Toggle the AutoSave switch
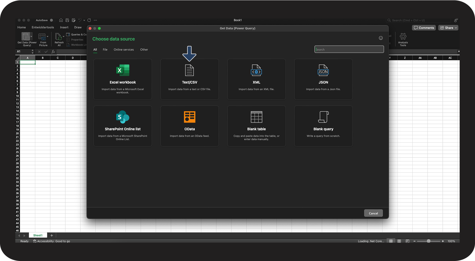The image size is (475, 261). (x=51, y=20)
